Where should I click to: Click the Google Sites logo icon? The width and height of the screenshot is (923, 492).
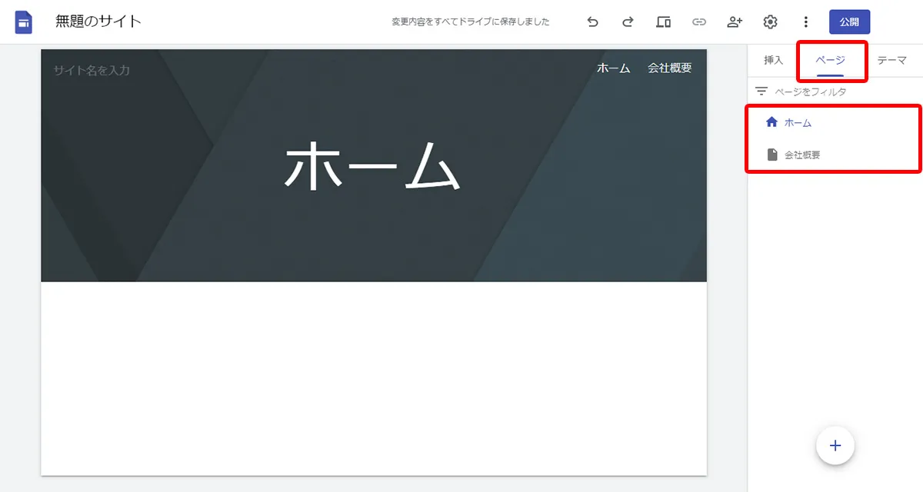(24, 22)
